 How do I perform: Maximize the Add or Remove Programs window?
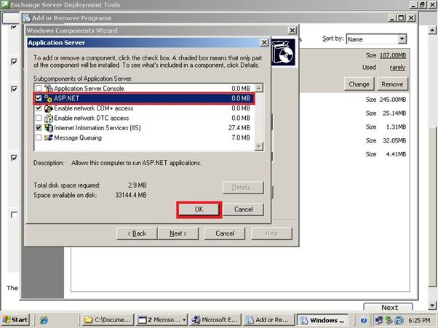pyautogui.click(x=402, y=18)
